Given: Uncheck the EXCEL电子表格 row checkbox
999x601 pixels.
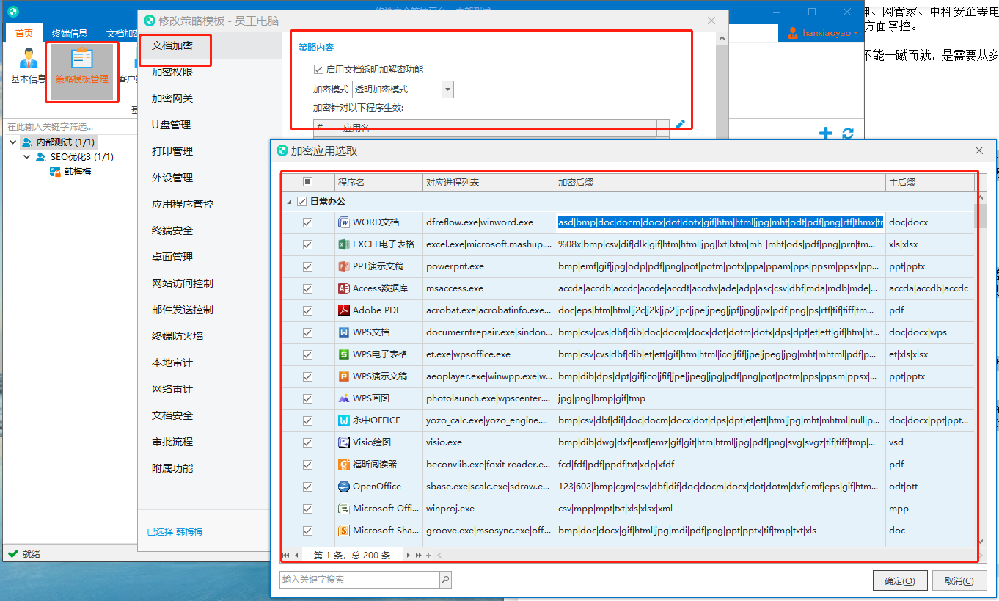Looking at the screenshot, I should click(x=307, y=244).
